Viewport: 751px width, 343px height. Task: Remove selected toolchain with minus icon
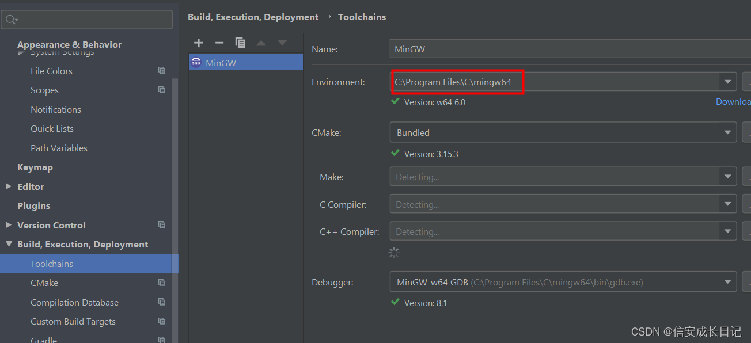219,43
